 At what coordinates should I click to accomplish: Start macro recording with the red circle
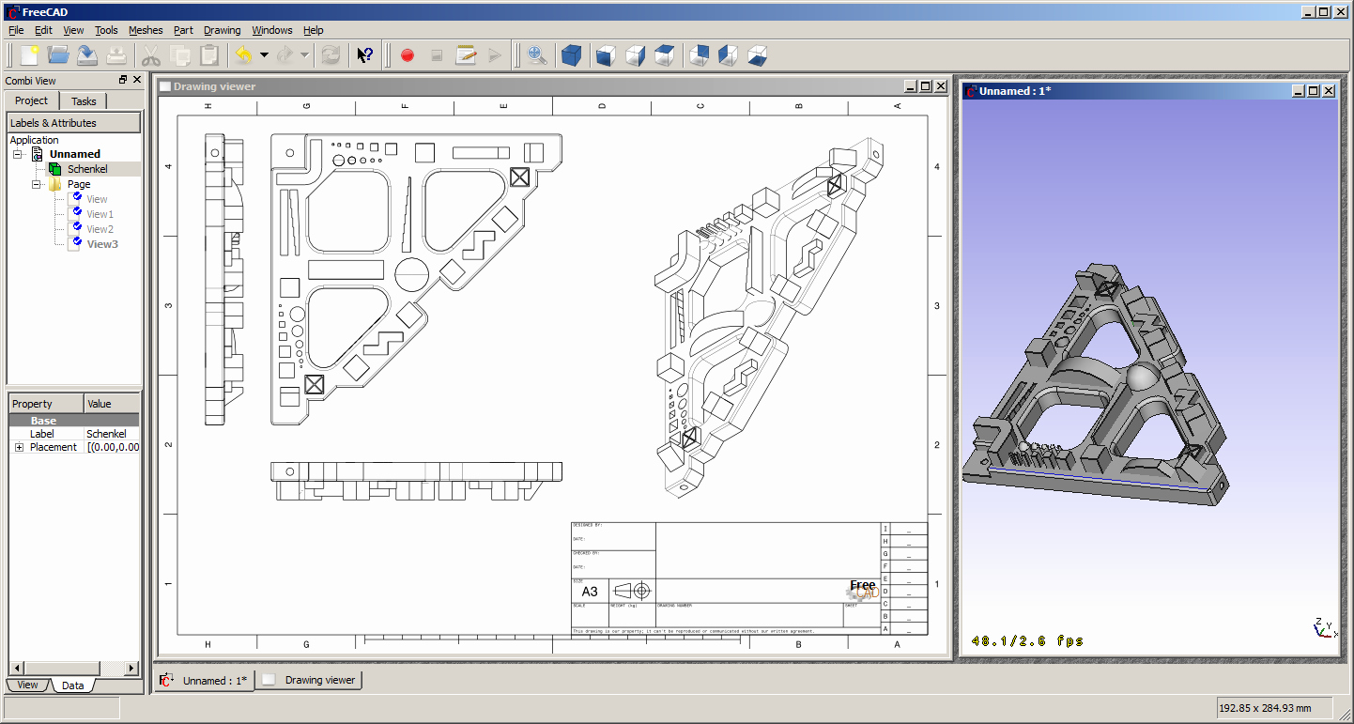[408, 55]
